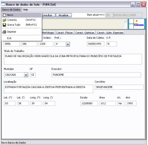148x145 pixels.
Task: Open the Banco de Dados menu
Action: coord(12,10)
